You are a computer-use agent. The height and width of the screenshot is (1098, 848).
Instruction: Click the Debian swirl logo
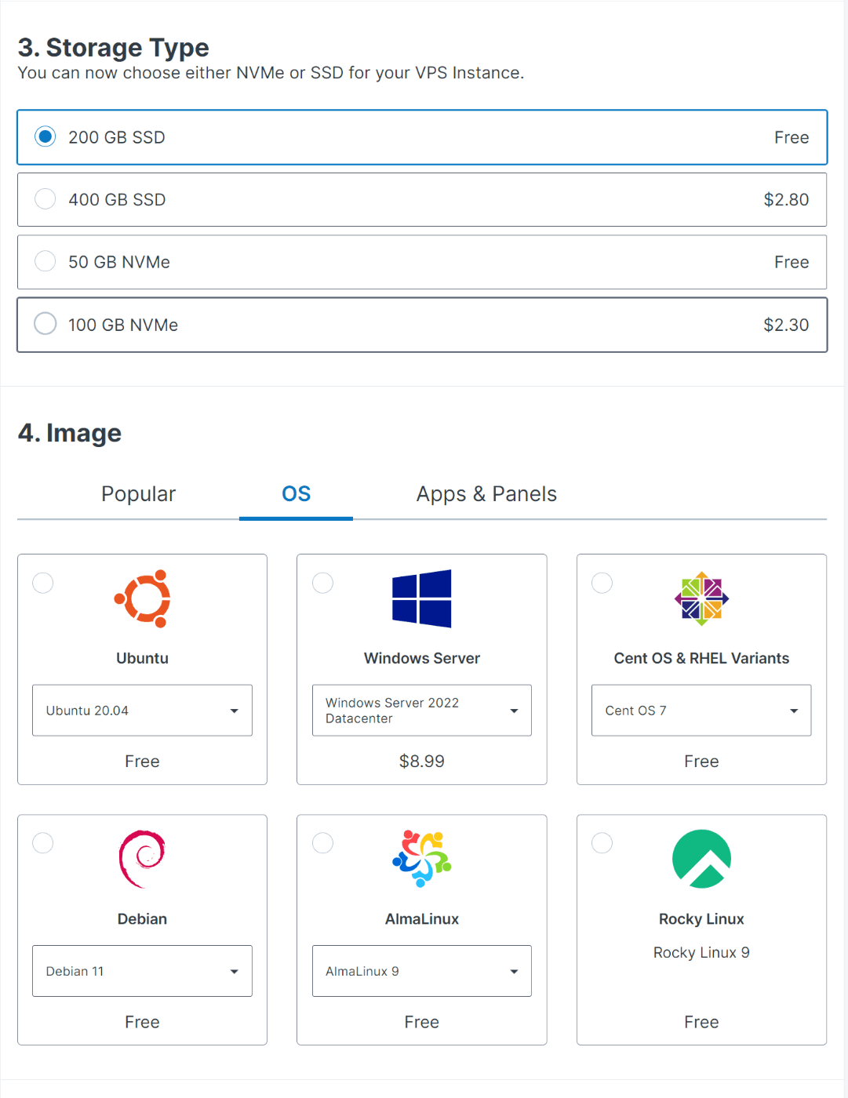142,859
